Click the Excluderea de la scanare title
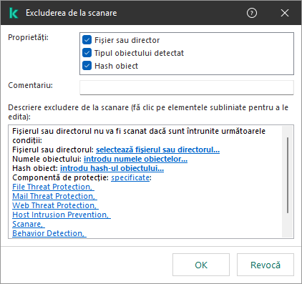The width and height of the screenshot is (302, 284). pos(72,13)
